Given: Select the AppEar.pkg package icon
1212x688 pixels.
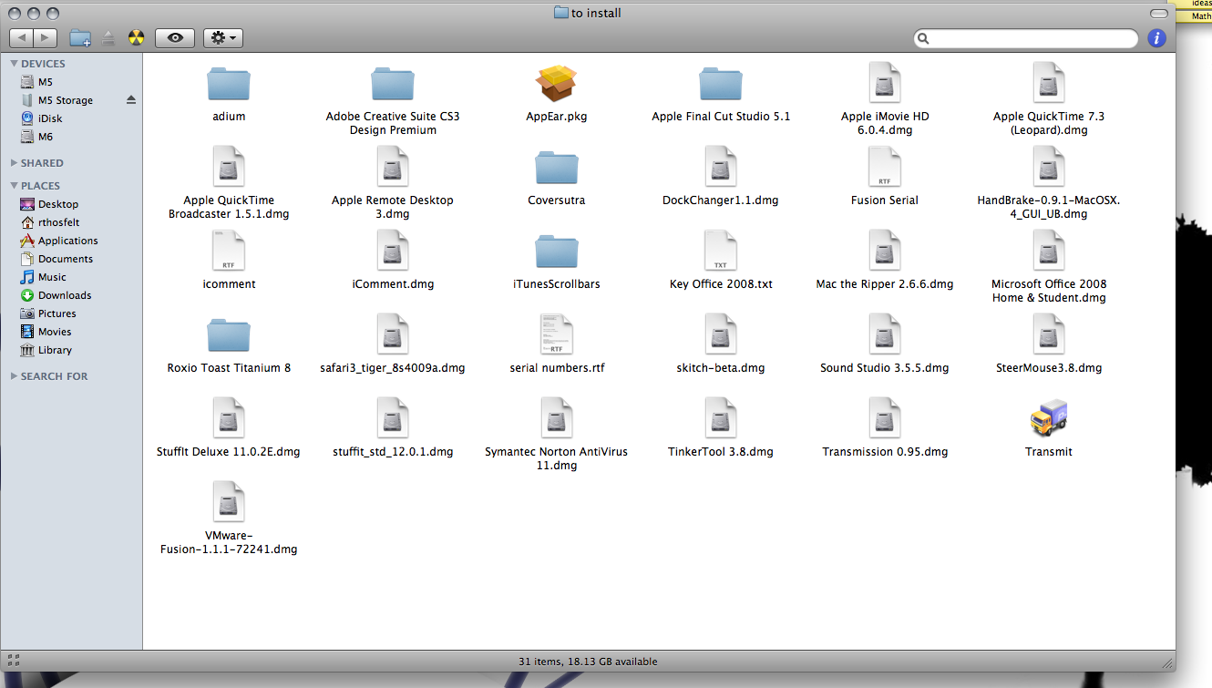Looking at the screenshot, I should 557,83.
